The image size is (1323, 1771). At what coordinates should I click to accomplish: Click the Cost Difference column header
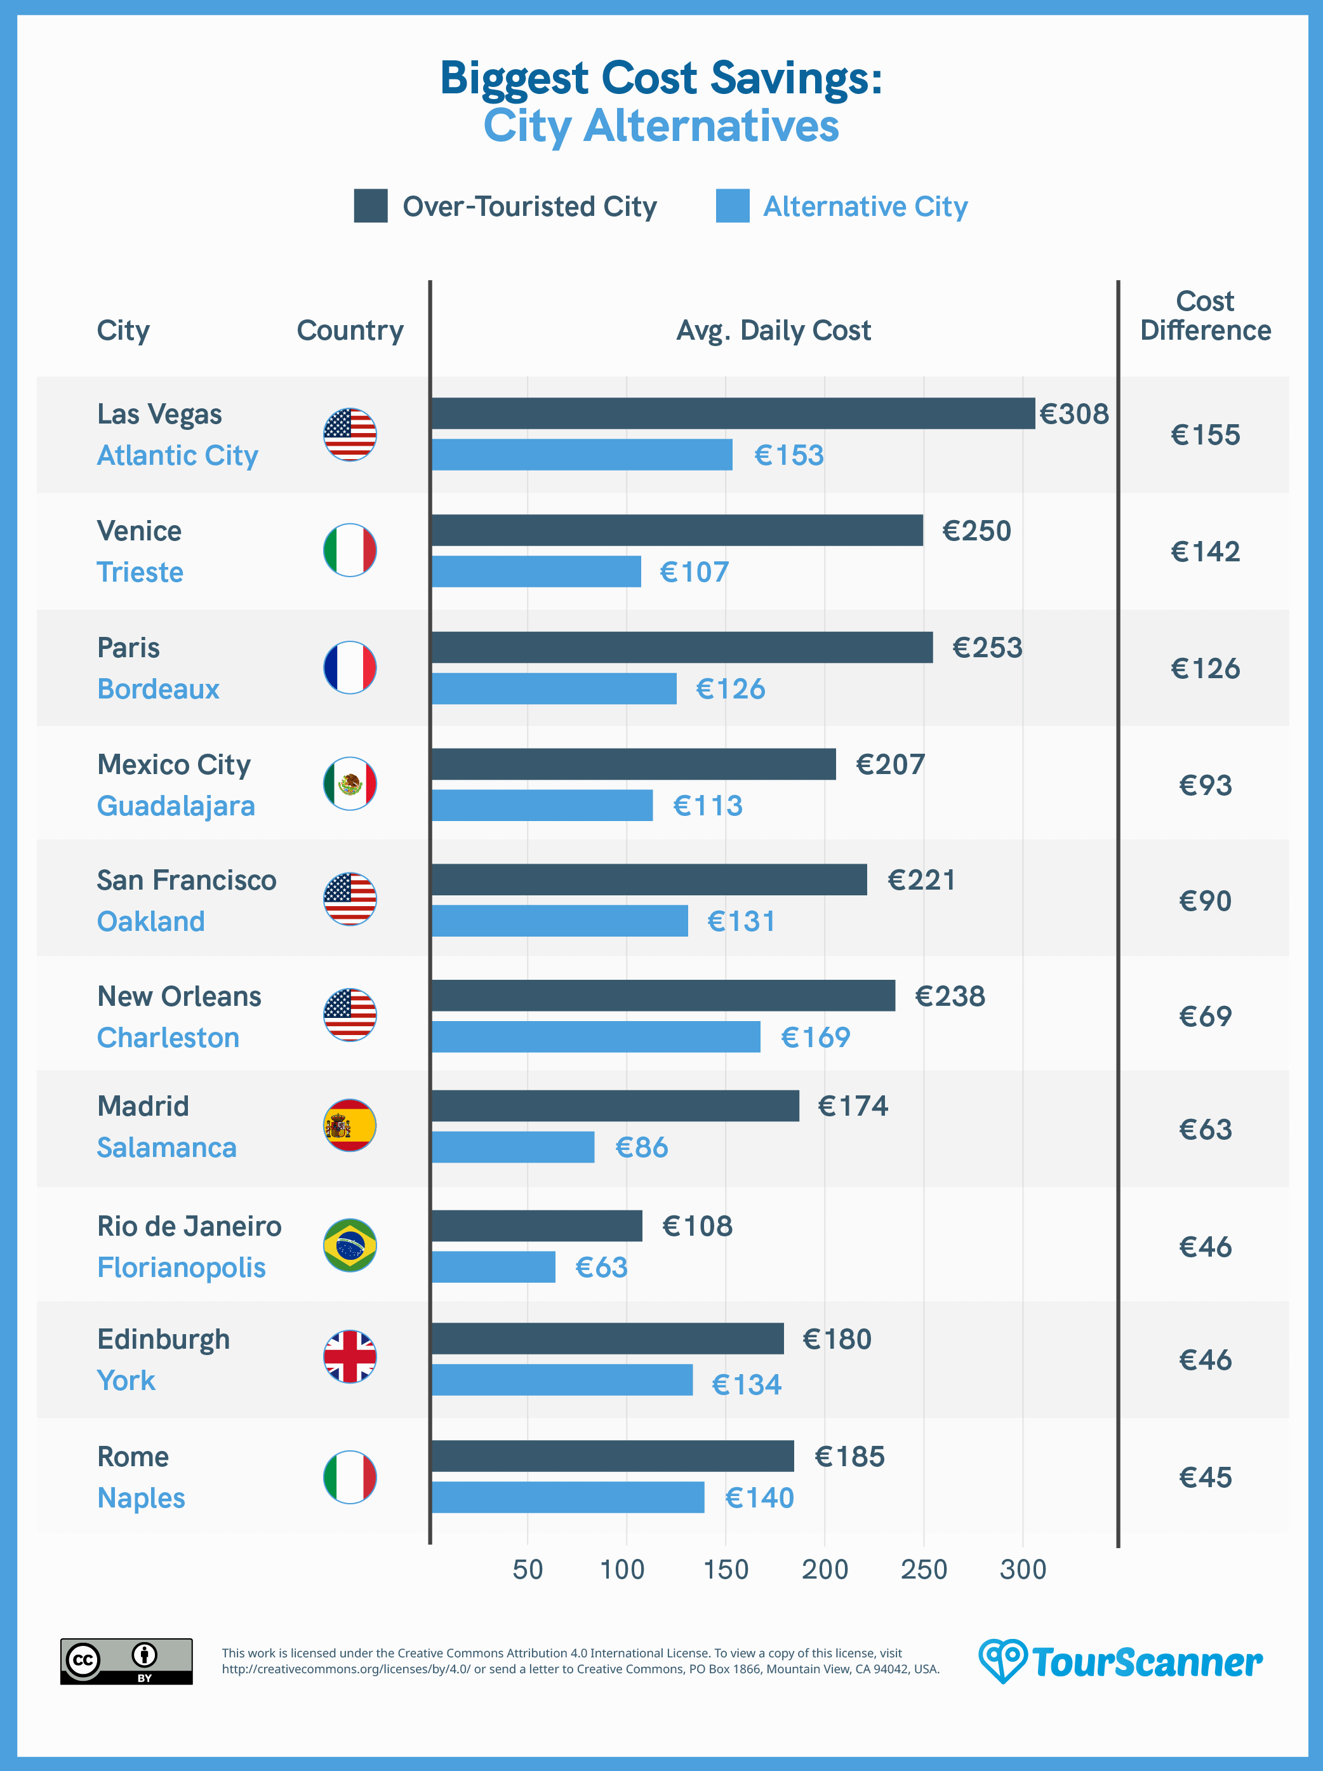click(1204, 316)
